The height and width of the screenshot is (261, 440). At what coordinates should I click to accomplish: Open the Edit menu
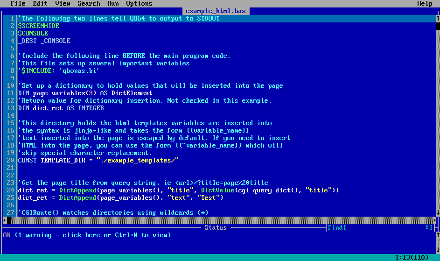pyautogui.click(x=40, y=4)
